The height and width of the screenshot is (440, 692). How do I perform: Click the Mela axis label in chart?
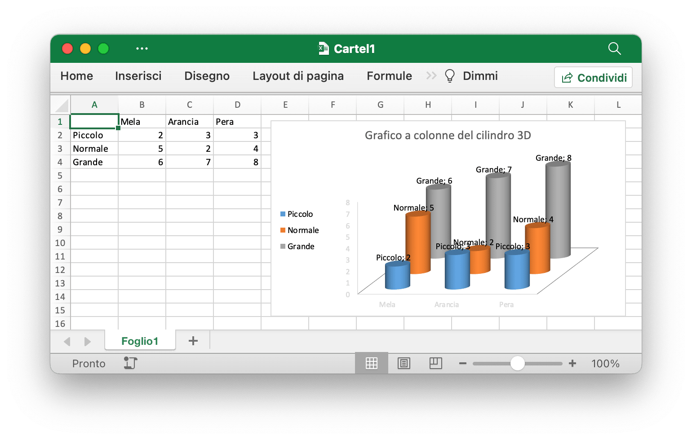tap(387, 304)
